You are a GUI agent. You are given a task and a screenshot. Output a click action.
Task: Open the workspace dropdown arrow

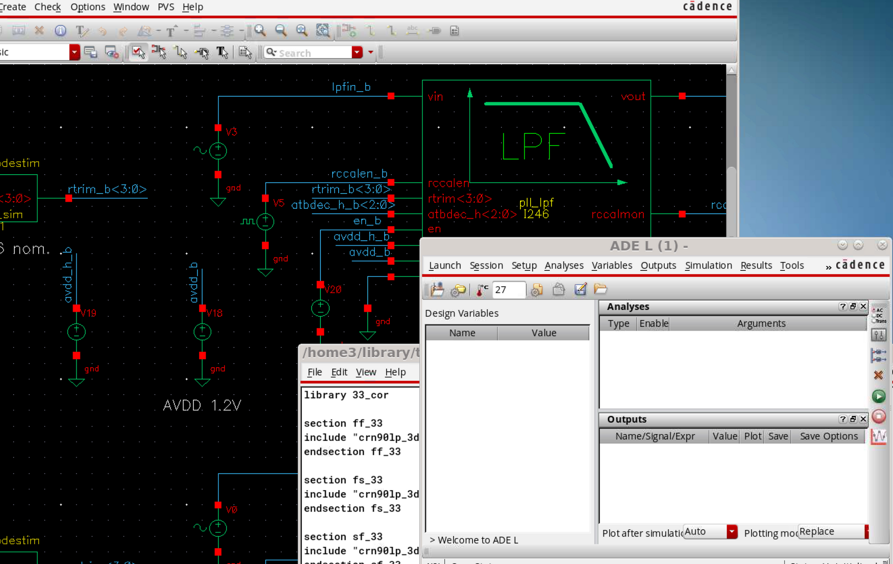[x=74, y=52]
